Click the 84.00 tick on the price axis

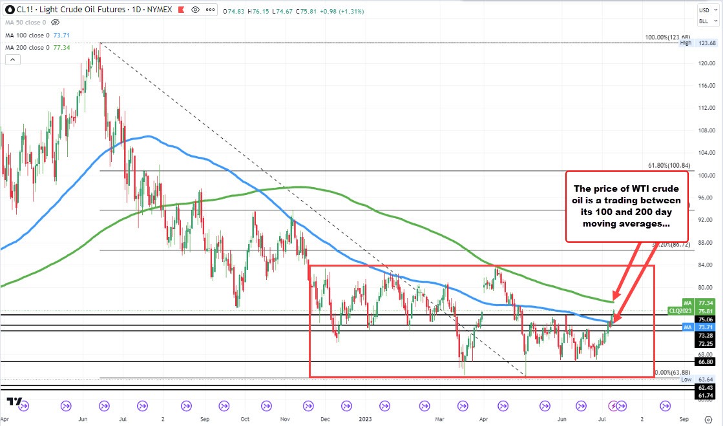707,265
